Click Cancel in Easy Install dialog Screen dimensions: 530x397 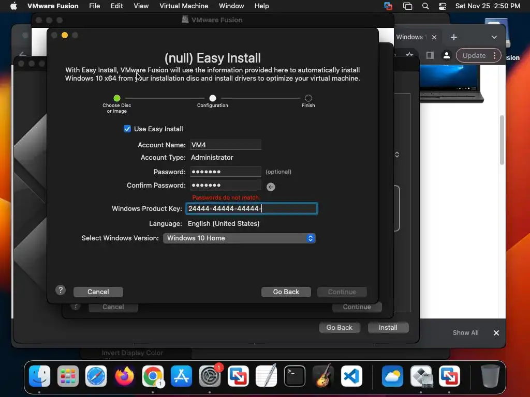[x=98, y=292]
